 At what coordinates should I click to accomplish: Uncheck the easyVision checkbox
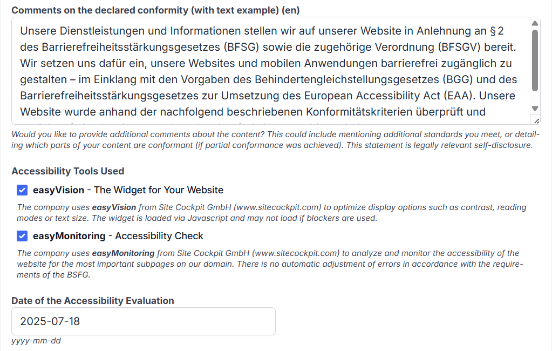pyautogui.click(x=22, y=190)
